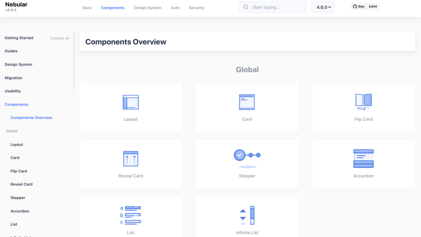
Task: Open the 4.6.0 version dropdown
Action: pyautogui.click(x=322, y=7)
